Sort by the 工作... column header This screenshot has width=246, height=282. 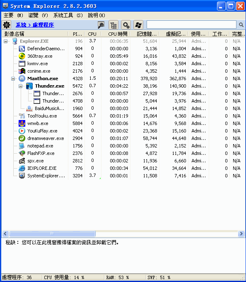pos(219,34)
